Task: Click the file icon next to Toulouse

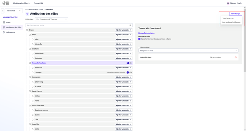Action: (33, 58)
